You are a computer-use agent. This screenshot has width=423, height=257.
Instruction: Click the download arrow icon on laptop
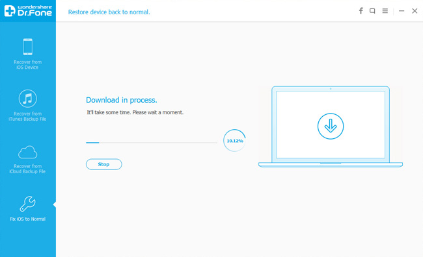[331, 126]
